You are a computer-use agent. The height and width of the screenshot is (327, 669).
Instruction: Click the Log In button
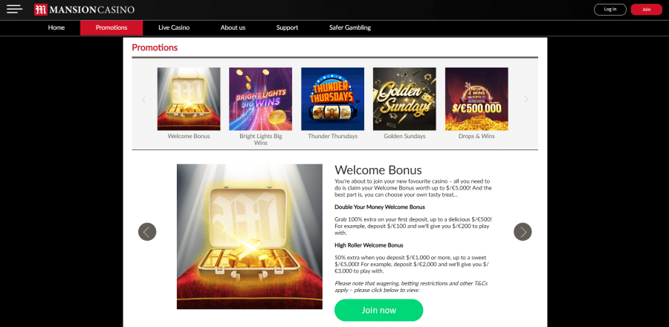coord(610,10)
